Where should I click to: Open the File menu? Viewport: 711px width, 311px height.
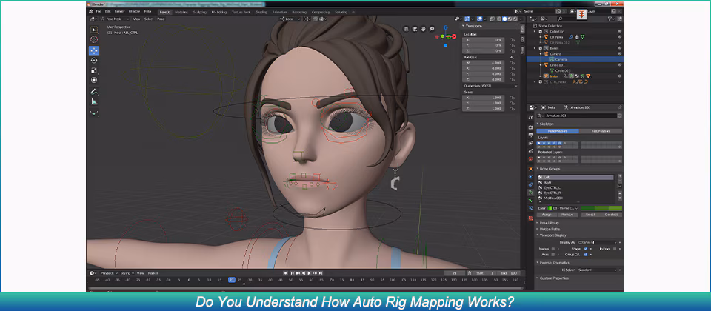[98, 11]
